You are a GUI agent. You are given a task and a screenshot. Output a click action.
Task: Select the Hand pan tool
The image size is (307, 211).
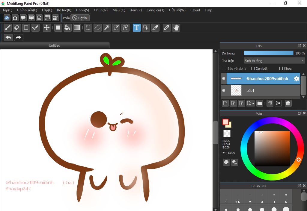(x=176, y=28)
